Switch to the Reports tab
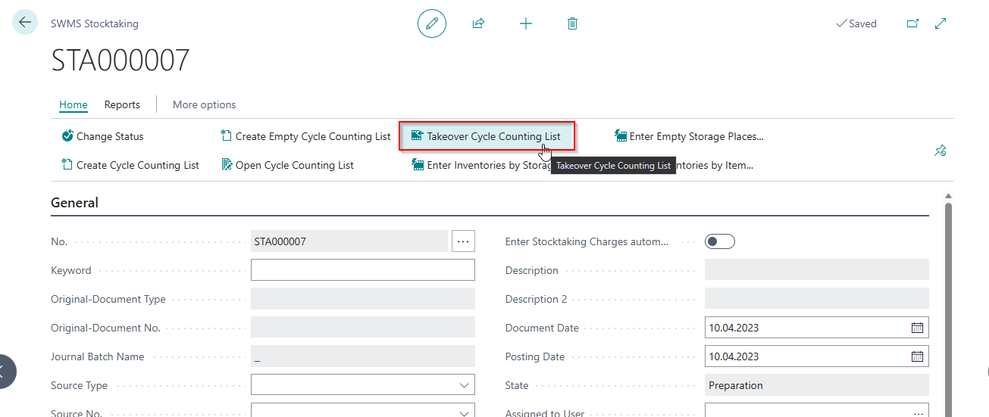The height and width of the screenshot is (417, 989). coord(122,104)
